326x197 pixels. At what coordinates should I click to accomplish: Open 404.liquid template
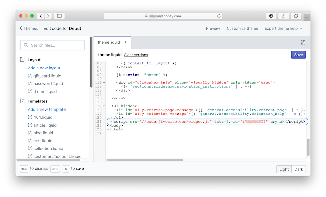(40, 117)
